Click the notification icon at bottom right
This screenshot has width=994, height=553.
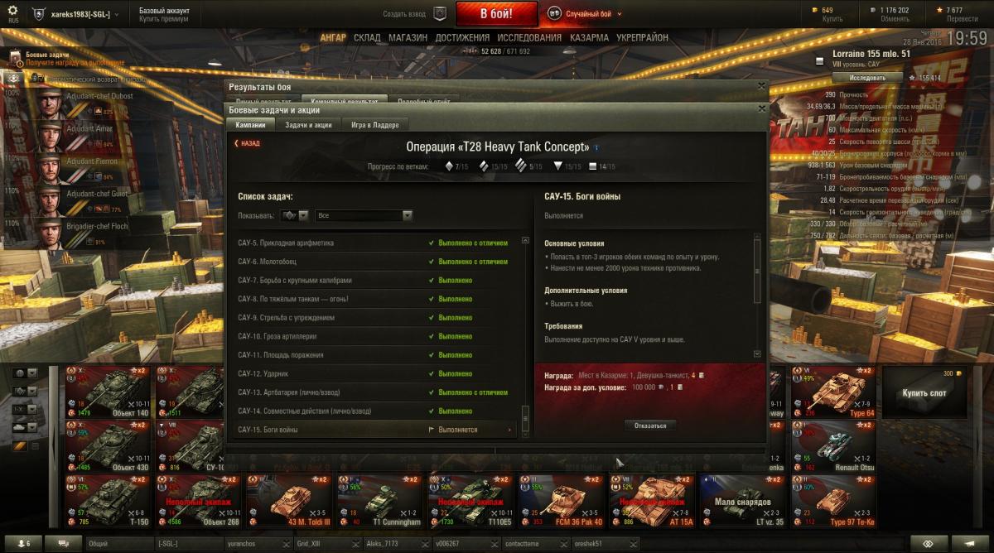pos(970,543)
